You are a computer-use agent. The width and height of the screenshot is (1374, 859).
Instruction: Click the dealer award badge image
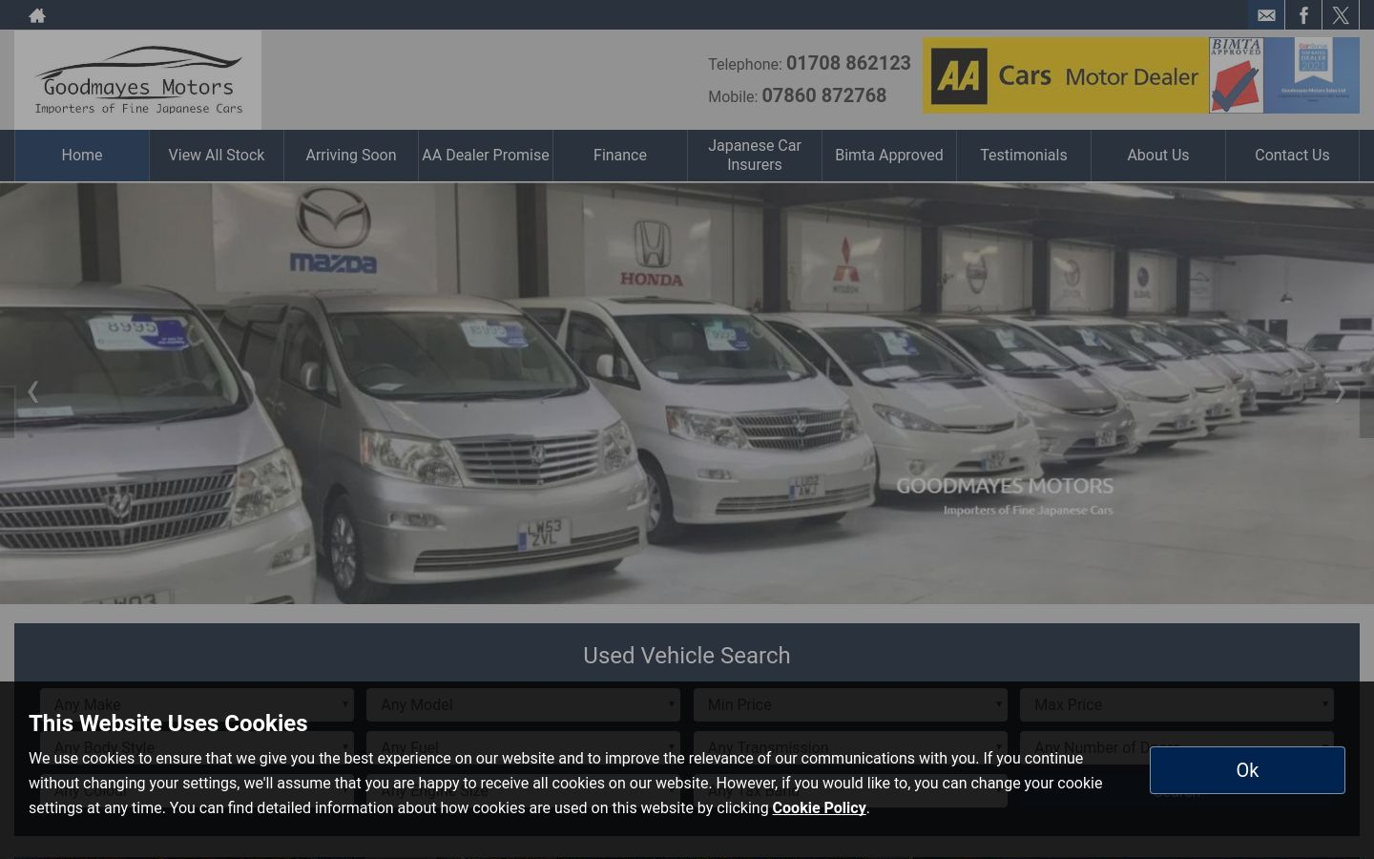[x=1312, y=75]
